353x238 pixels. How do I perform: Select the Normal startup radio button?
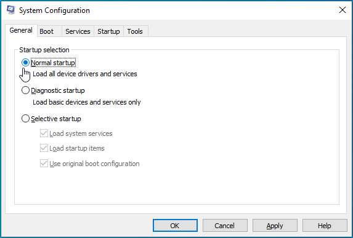25,63
